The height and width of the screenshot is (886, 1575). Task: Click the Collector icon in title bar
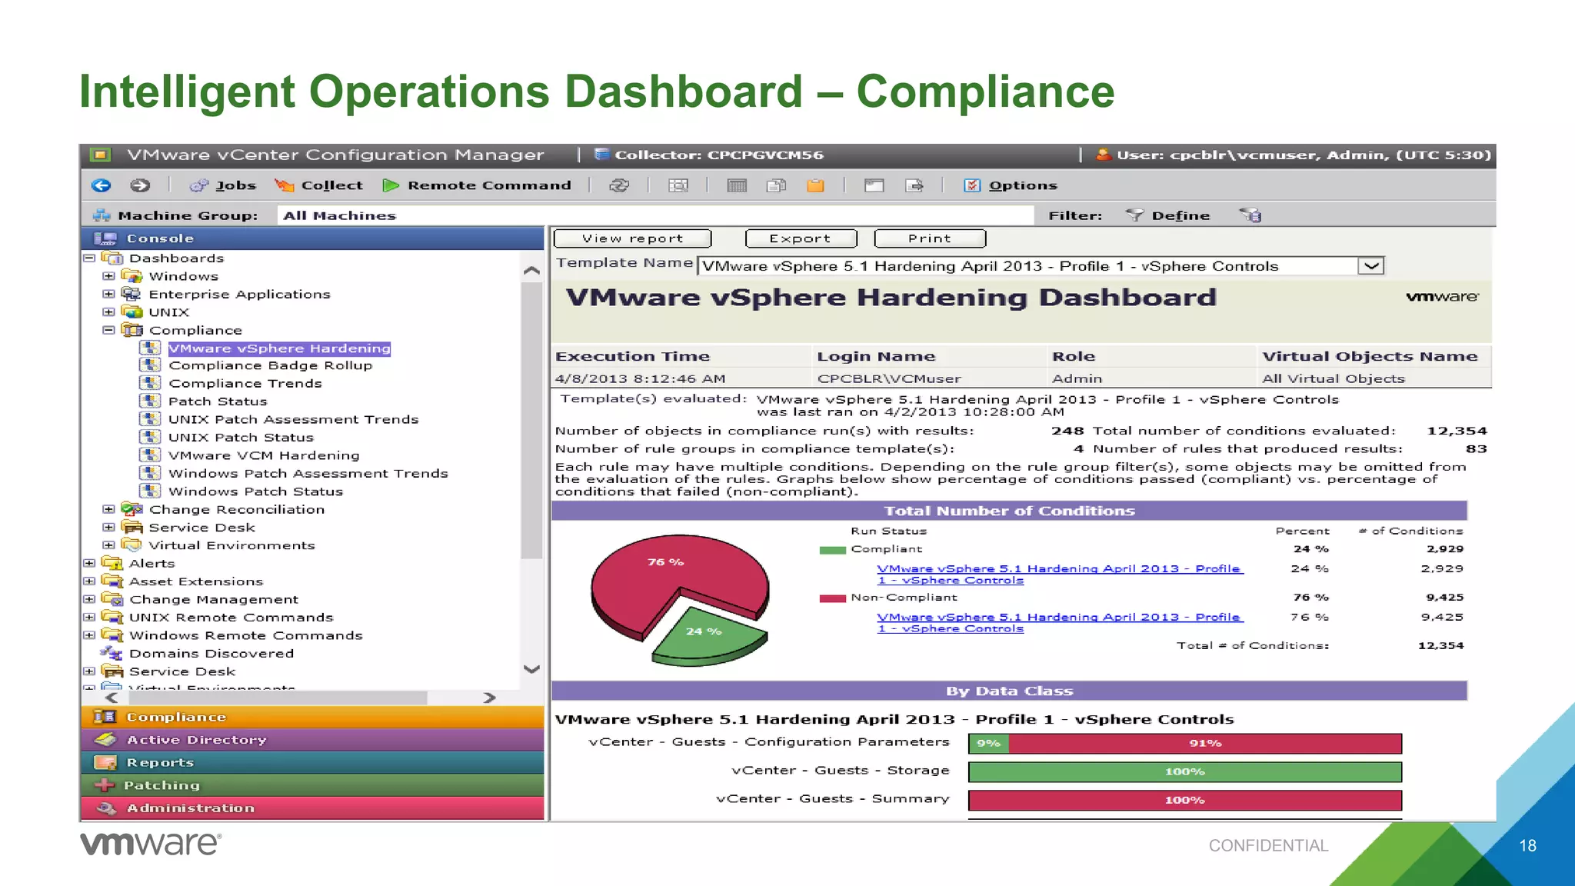[602, 155]
